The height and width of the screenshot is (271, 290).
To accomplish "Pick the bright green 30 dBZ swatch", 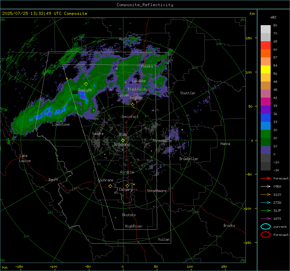I will pyautogui.click(x=266, y=134).
